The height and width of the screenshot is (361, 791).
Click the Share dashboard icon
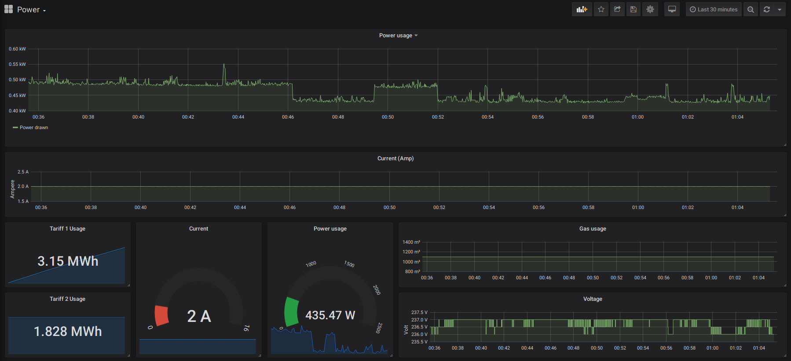pos(617,9)
